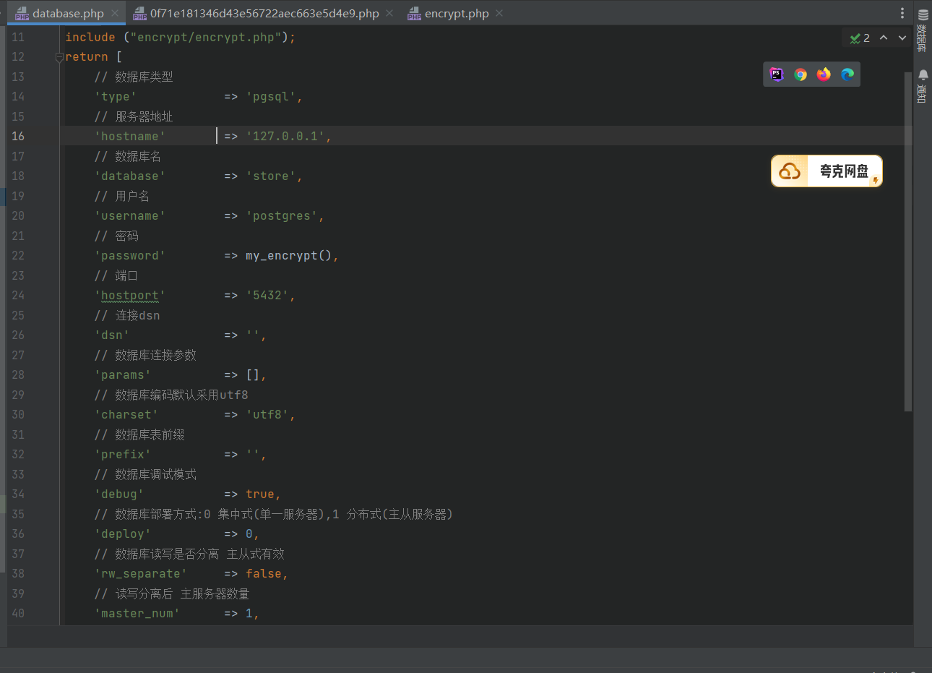Close the encrypt.php tab
Image resolution: width=932 pixels, height=673 pixels.
tap(498, 12)
